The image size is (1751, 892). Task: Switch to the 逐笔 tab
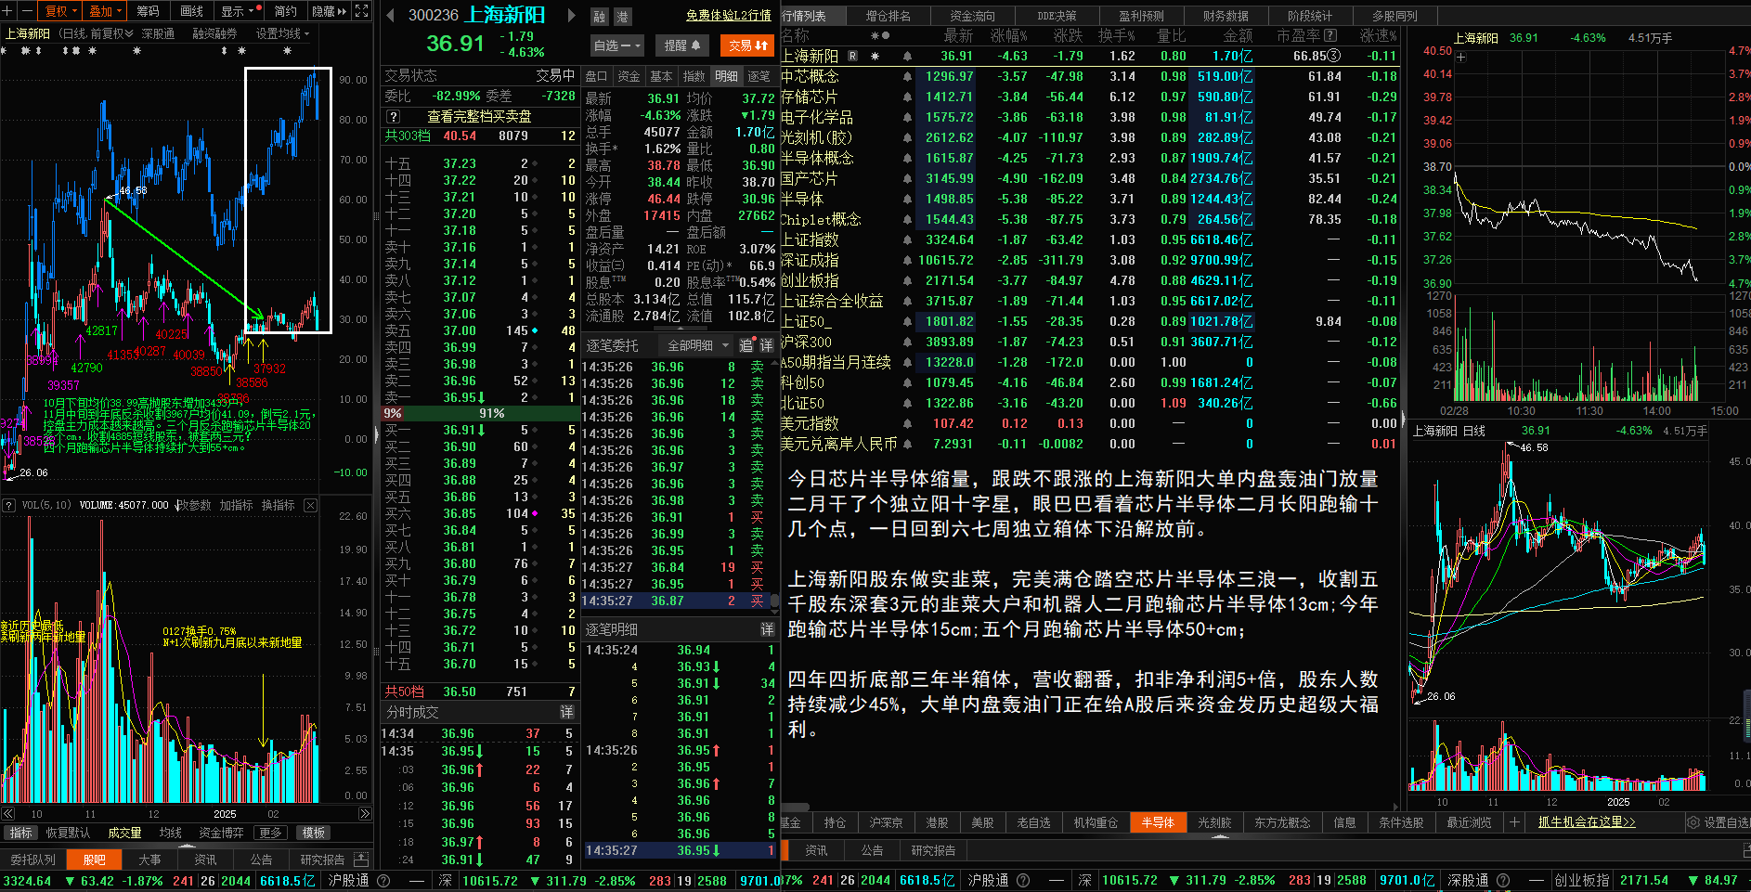pyautogui.click(x=759, y=76)
